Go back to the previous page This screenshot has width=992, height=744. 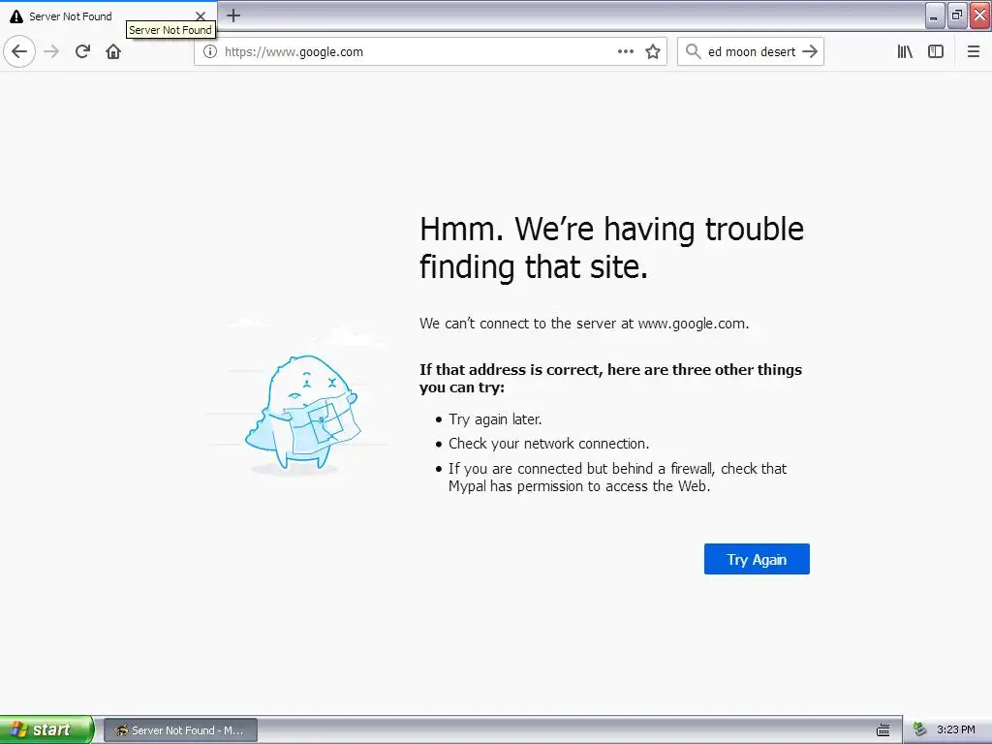point(19,51)
